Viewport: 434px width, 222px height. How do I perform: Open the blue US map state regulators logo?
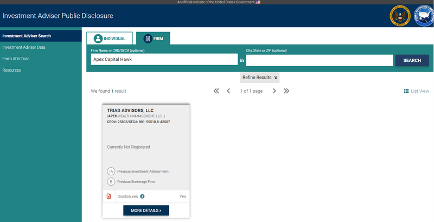(424, 16)
